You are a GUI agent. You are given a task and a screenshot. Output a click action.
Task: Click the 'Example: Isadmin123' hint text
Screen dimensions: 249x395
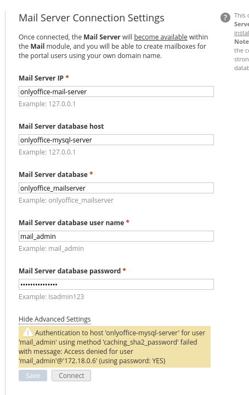coord(51,297)
